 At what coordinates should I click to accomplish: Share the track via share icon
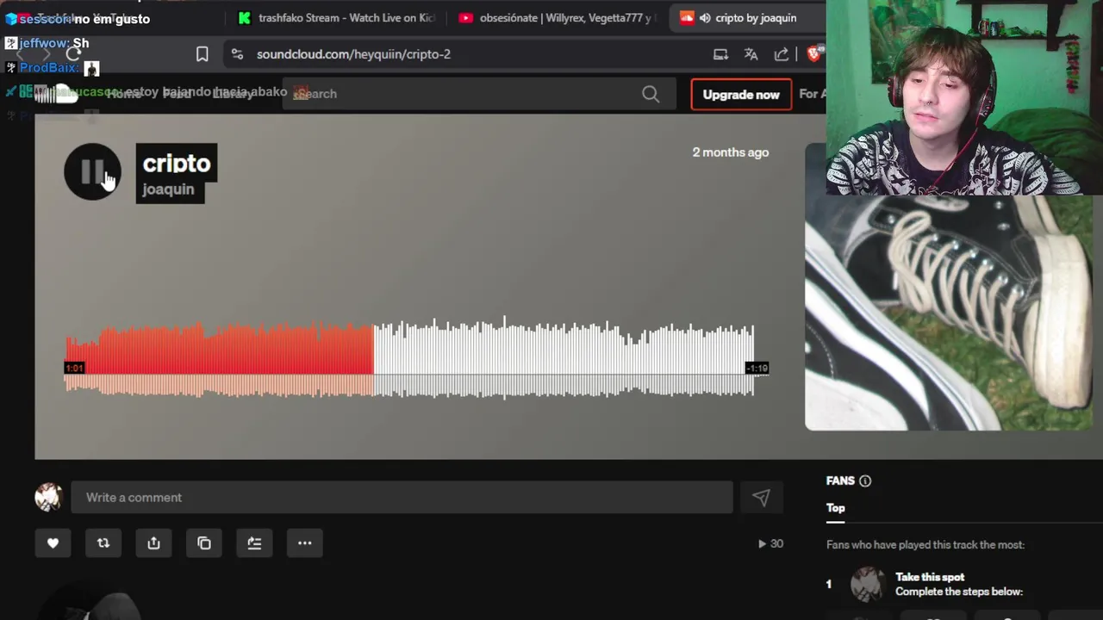153,543
